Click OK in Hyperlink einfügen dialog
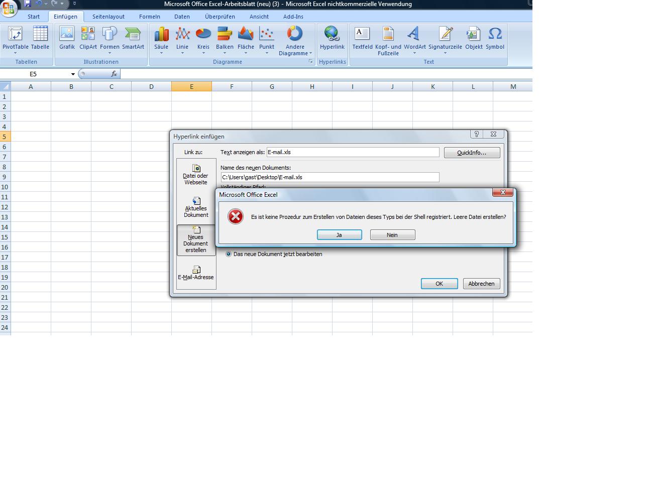The width and height of the screenshot is (653, 498). (x=439, y=284)
